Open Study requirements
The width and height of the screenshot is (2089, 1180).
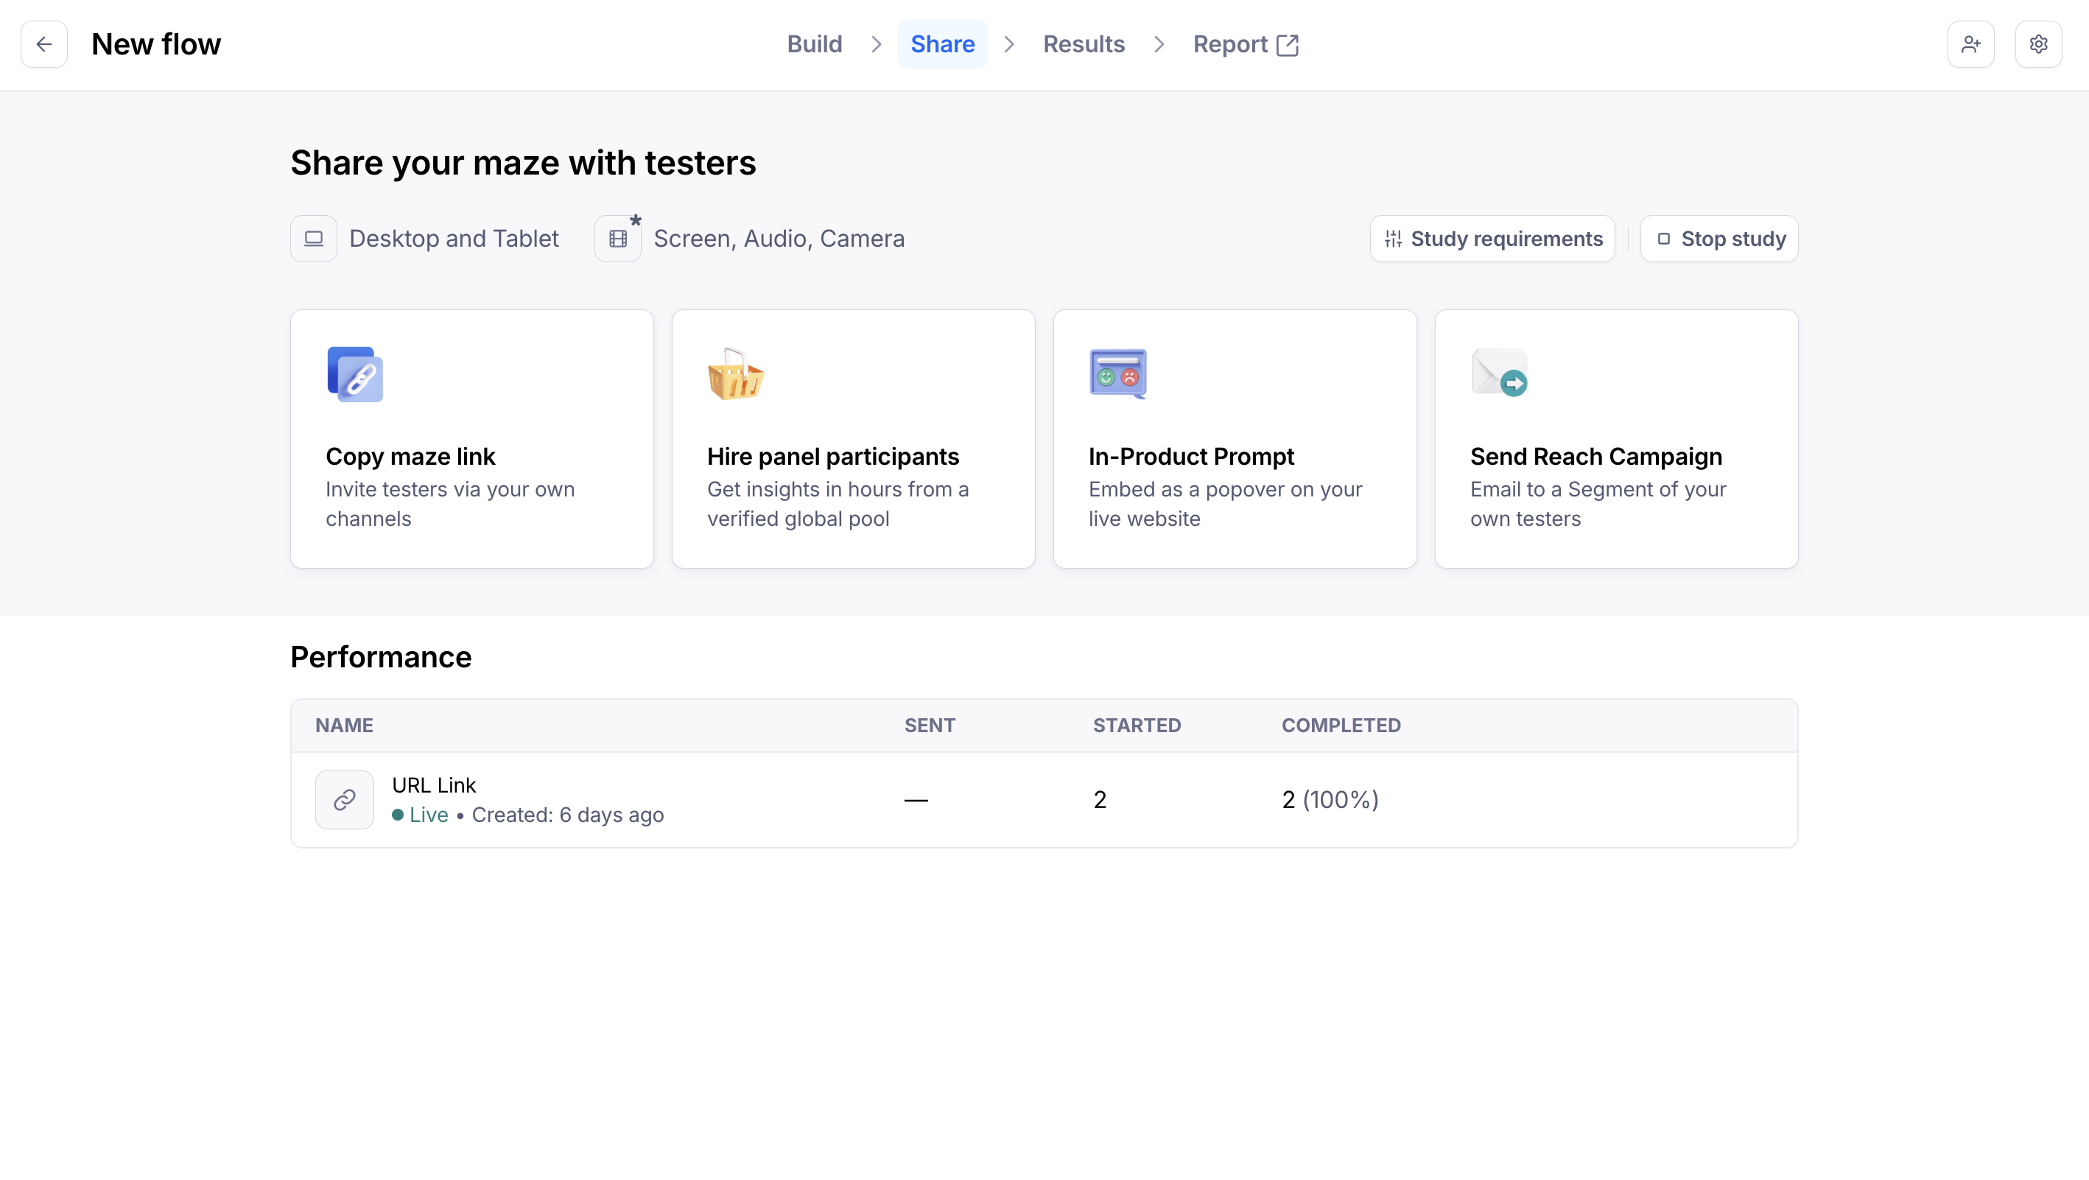[1492, 239]
